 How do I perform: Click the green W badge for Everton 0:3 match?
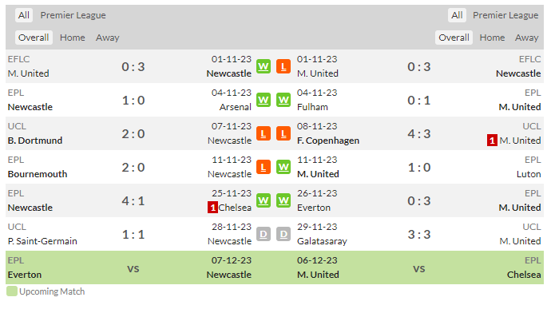[283, 200]
